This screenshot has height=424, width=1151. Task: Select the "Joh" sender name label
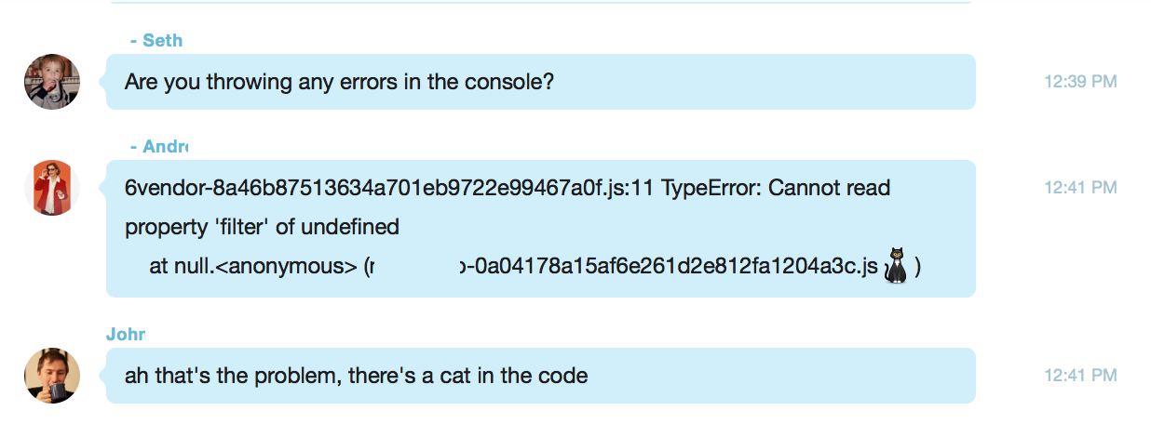126,335
